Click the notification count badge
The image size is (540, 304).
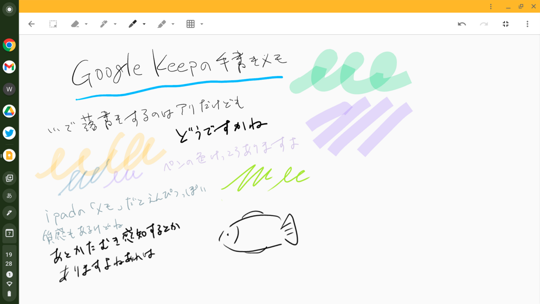[x=9, y=274]
